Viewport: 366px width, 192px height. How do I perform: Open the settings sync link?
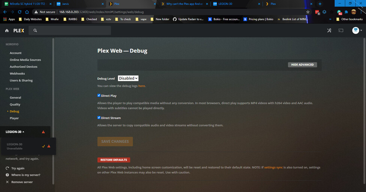[273, 168]
